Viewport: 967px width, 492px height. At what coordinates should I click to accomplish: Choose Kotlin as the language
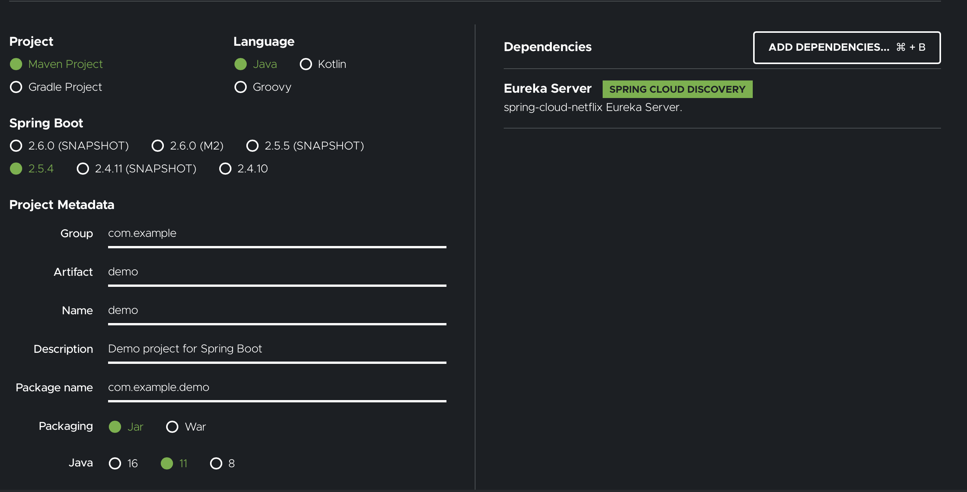click(306, 64)
